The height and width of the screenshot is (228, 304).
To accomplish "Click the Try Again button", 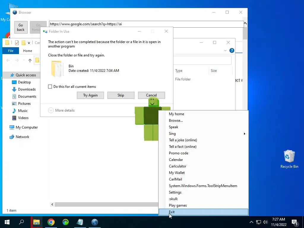I will coord(90,95).
